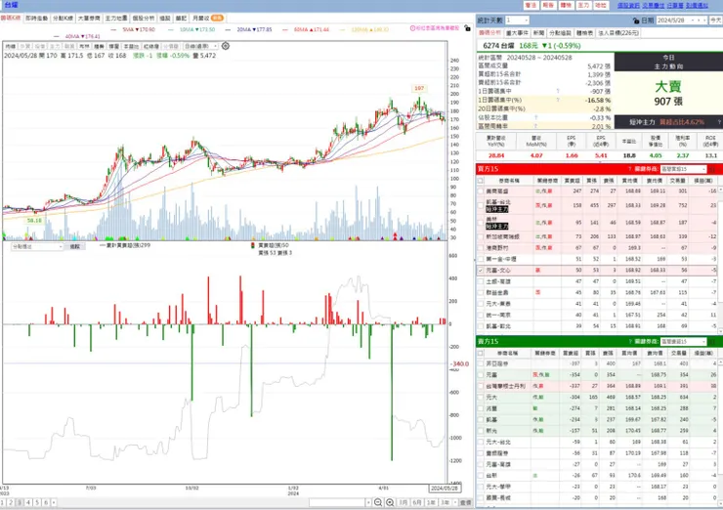Open the 法人目標(226元) tab
The image size is (723, 510).
click(618, 33)
